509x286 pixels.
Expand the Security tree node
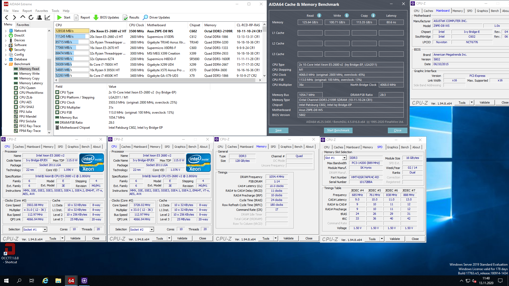pyautogui.click(x=6, y=50)
